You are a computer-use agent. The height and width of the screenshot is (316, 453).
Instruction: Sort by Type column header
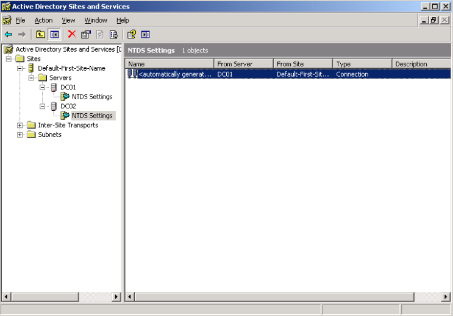[x=363, y=64]
